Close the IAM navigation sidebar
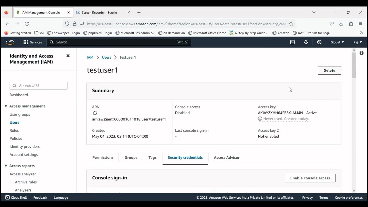368x207 pixels. coord(68,56)
